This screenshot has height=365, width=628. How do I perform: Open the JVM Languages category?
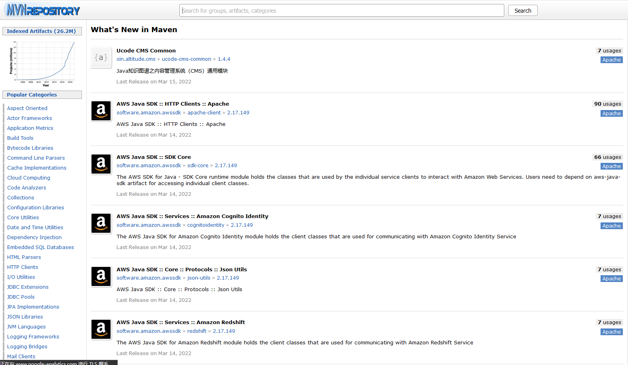pyautogui.click(x=26, y=326)
